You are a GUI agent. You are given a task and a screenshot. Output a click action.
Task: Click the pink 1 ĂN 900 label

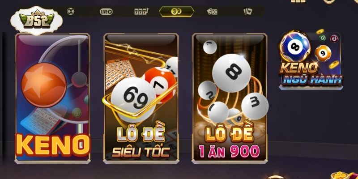click(x=229, y=151)
